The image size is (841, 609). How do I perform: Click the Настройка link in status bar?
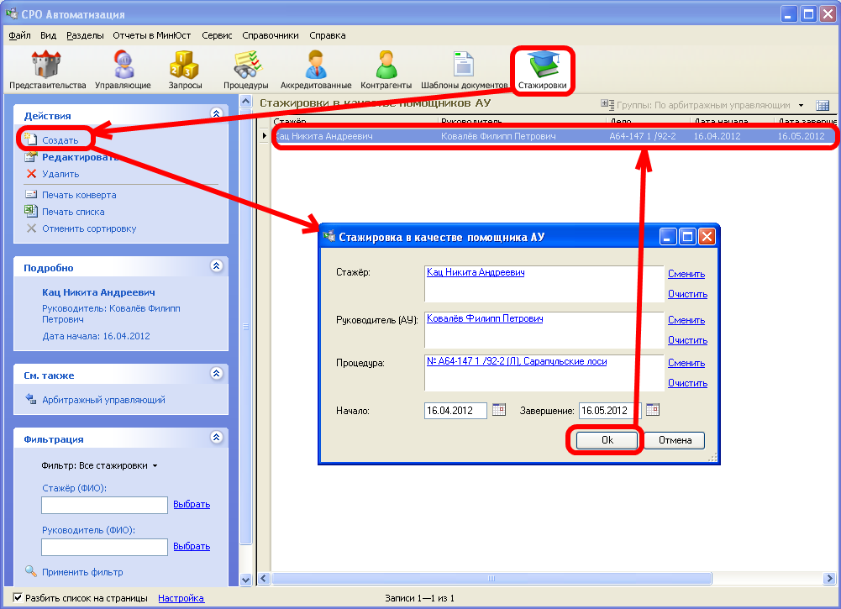(x=181, y=598)
